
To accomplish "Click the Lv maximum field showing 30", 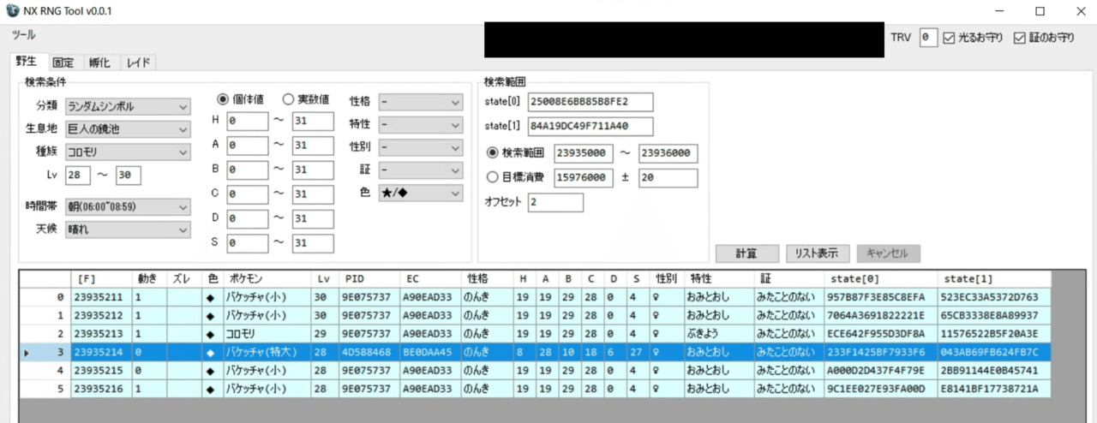I will coord(129,176).
